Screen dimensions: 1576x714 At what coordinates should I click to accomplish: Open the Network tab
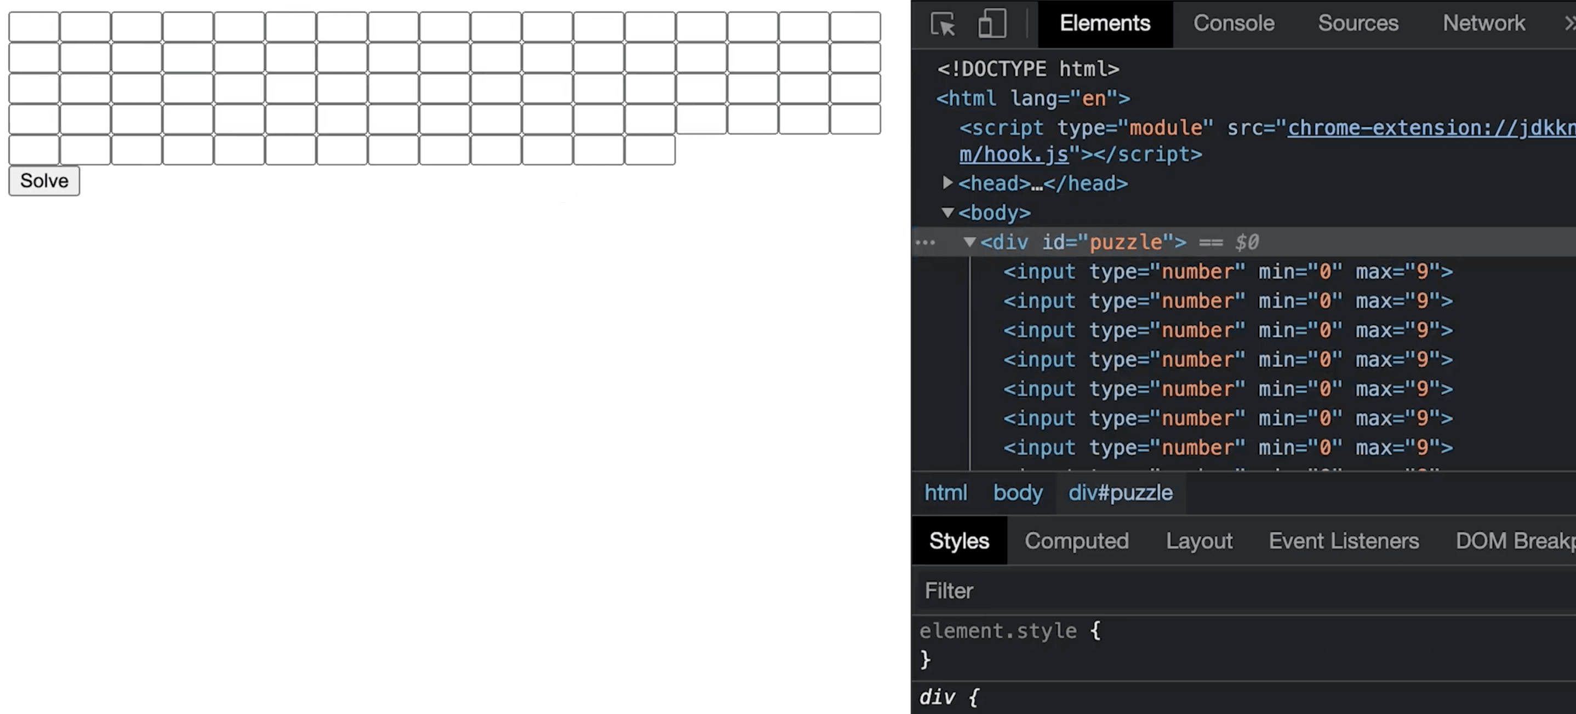click(1483, 23)
